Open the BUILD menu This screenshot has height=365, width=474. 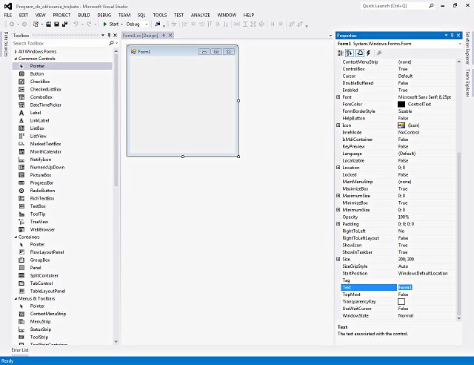pyautogui.click(x=84, y=15)
